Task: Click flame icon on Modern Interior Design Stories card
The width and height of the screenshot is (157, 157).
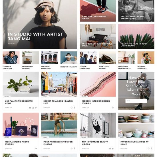Action: coord(113,108)
